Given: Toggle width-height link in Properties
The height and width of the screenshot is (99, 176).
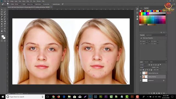Looking at the screenshot, I should (149, 41).
